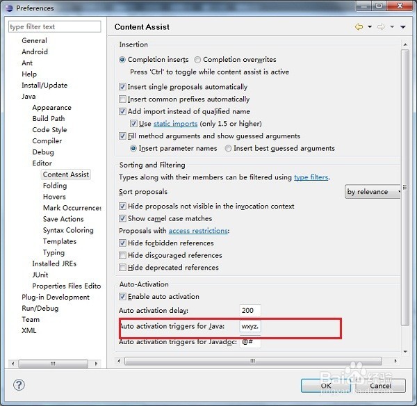Click the settings pane vertical scrollbar thumb
This screenshot has height=406, width=417.
[x=404, y=187]
